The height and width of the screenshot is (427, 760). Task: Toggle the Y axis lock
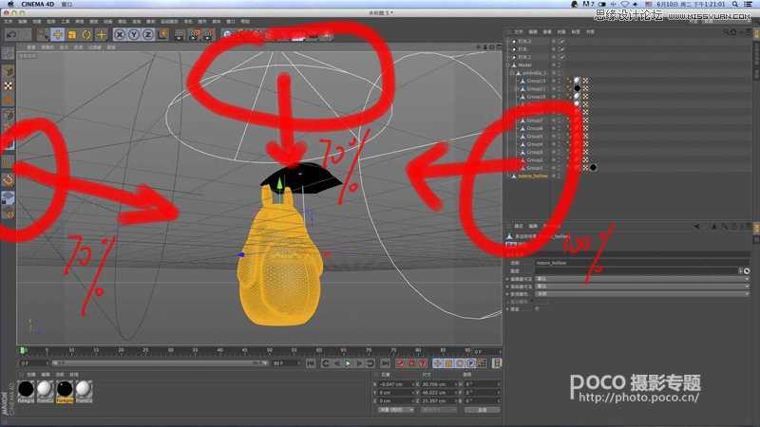pyautogui.click(x=134, y=34)
